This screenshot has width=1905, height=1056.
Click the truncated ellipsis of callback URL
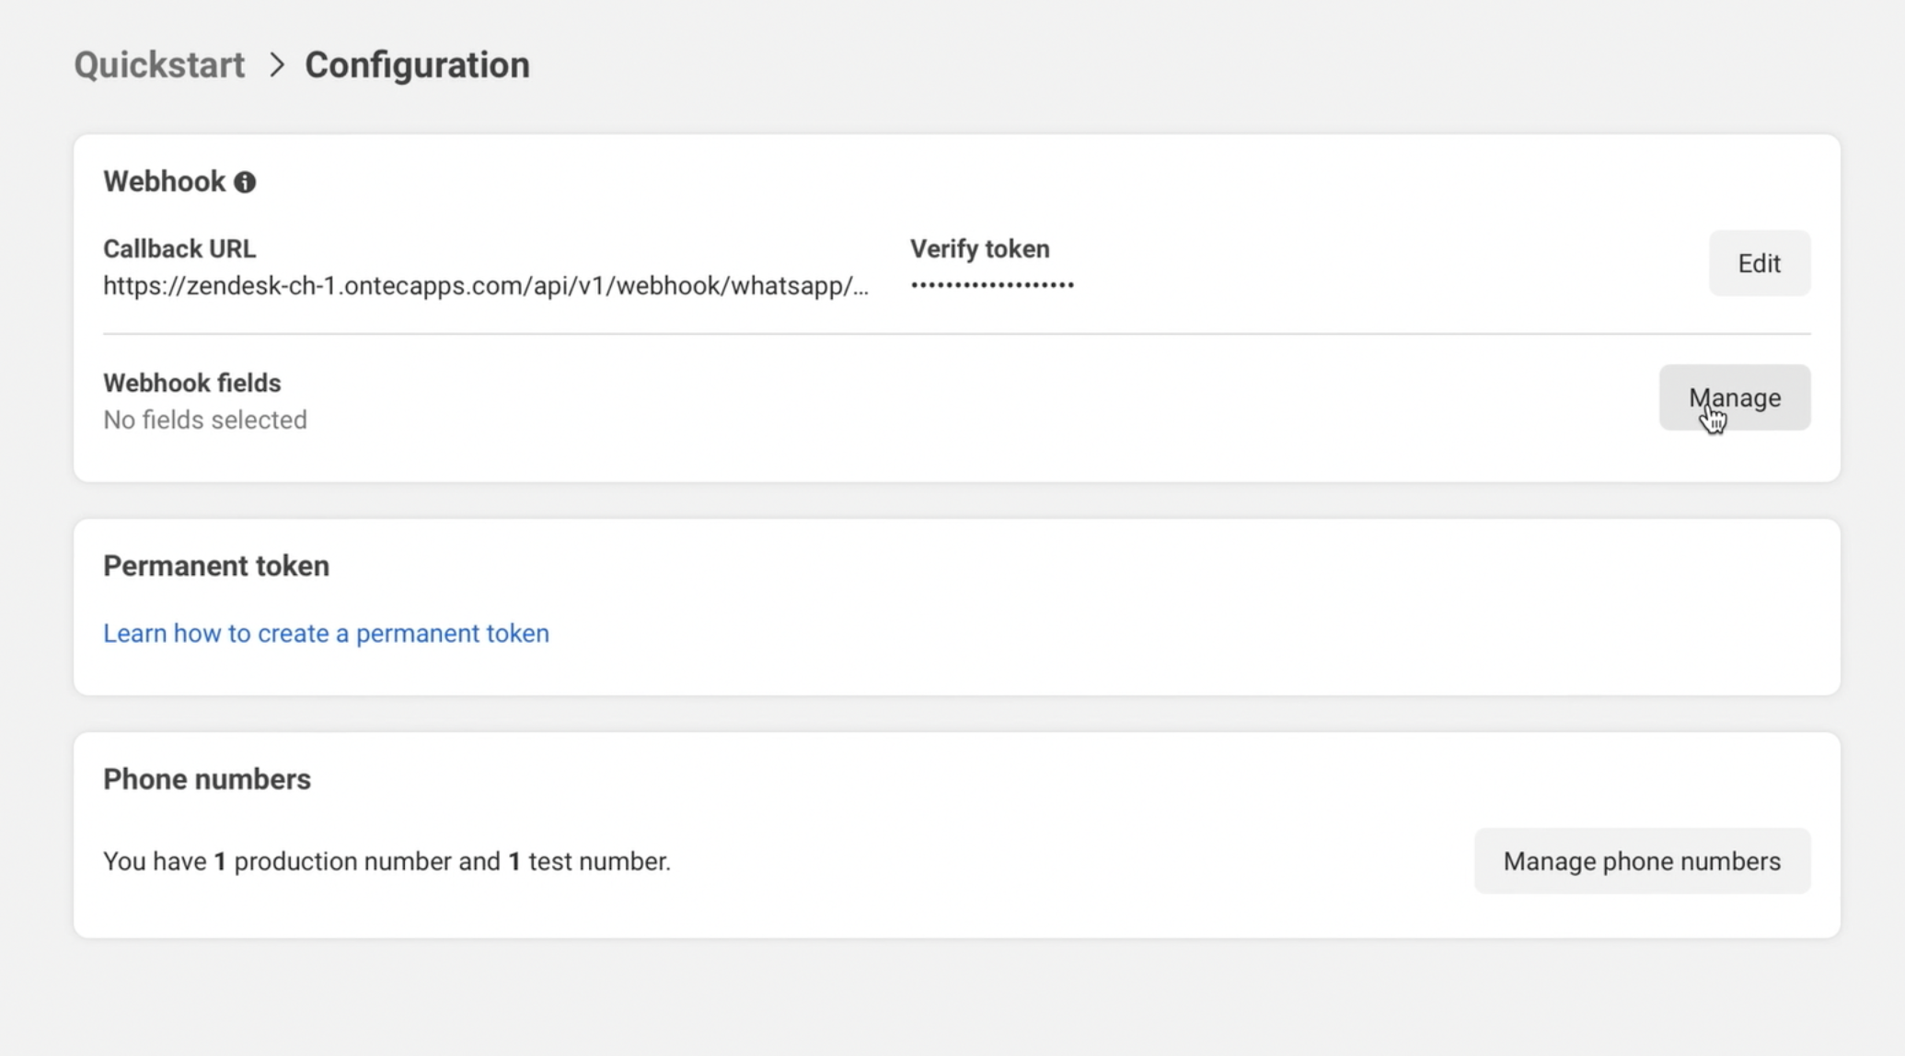click(x=860, y=289)
